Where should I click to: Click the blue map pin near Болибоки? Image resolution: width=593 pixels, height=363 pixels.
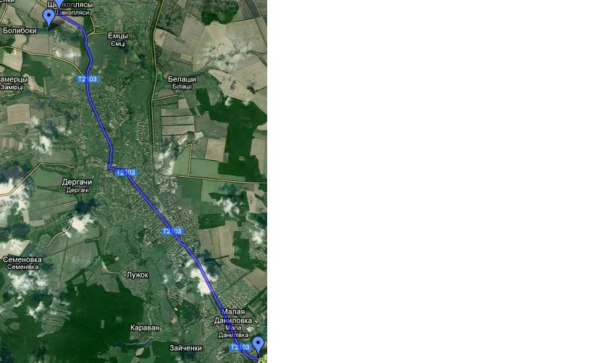[x=49, y=18]
